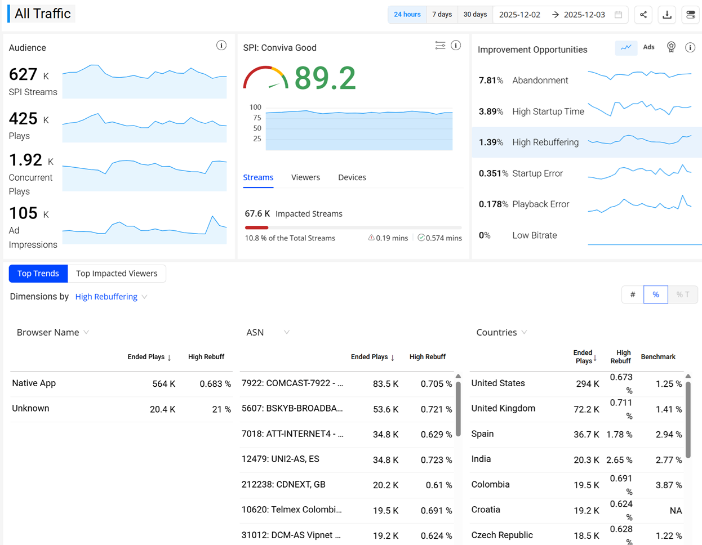The height and width of the screenshot is (545, 702).
Task: Select the 30 days time range
Action: (475, 15)
